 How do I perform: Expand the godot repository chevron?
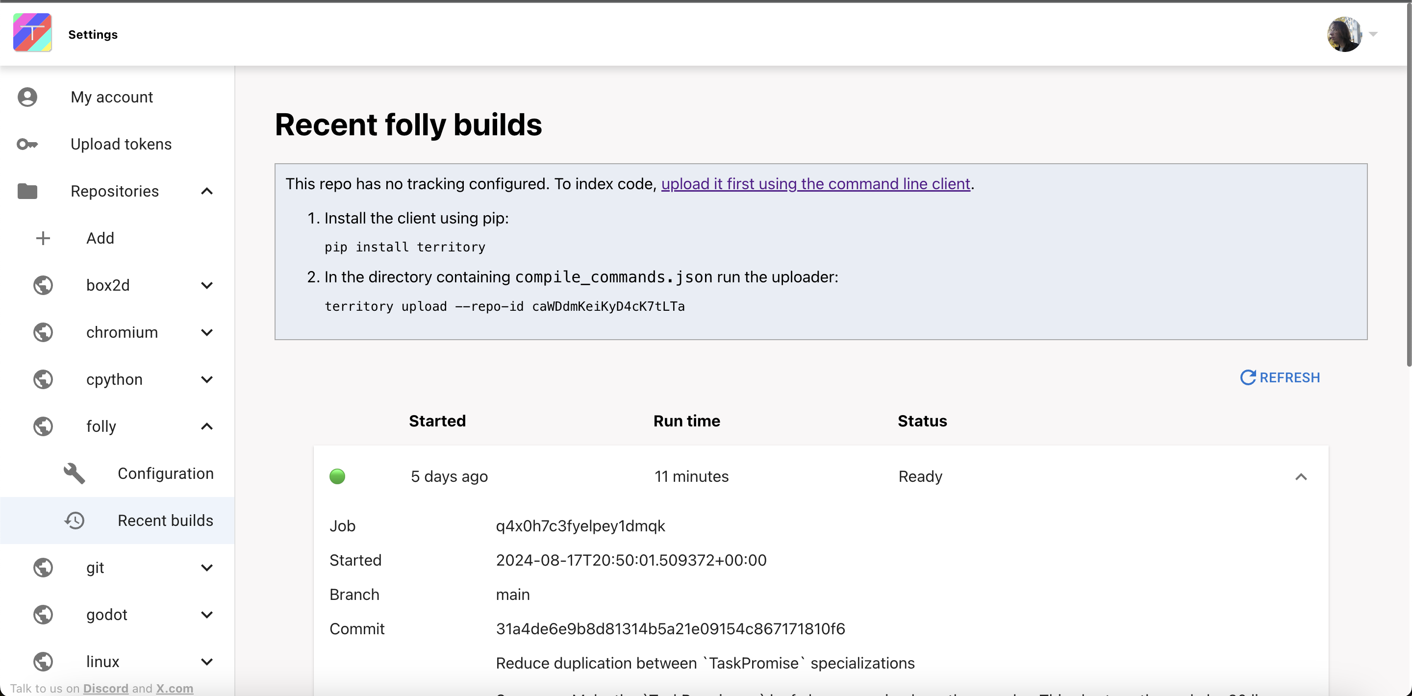click(206, 615)
